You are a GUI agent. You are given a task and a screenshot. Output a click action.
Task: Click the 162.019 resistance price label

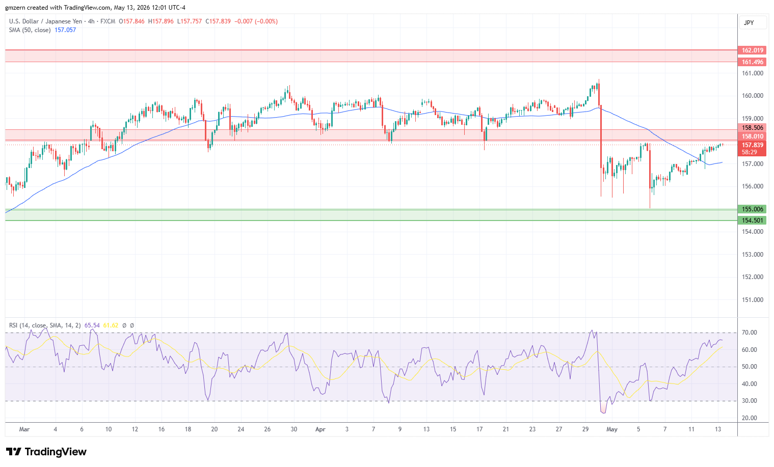752,50
